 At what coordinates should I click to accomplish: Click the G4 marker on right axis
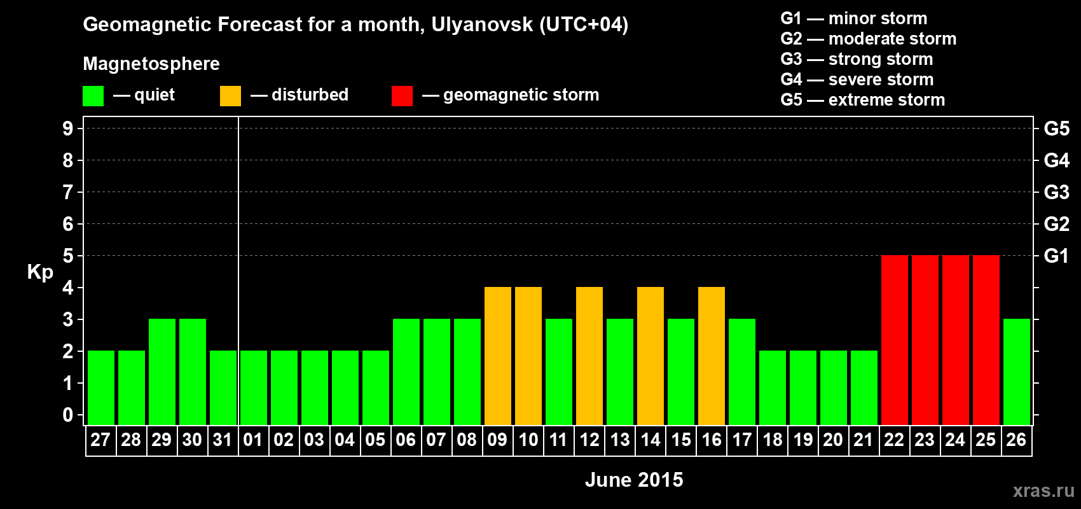tap(1056, 161)
